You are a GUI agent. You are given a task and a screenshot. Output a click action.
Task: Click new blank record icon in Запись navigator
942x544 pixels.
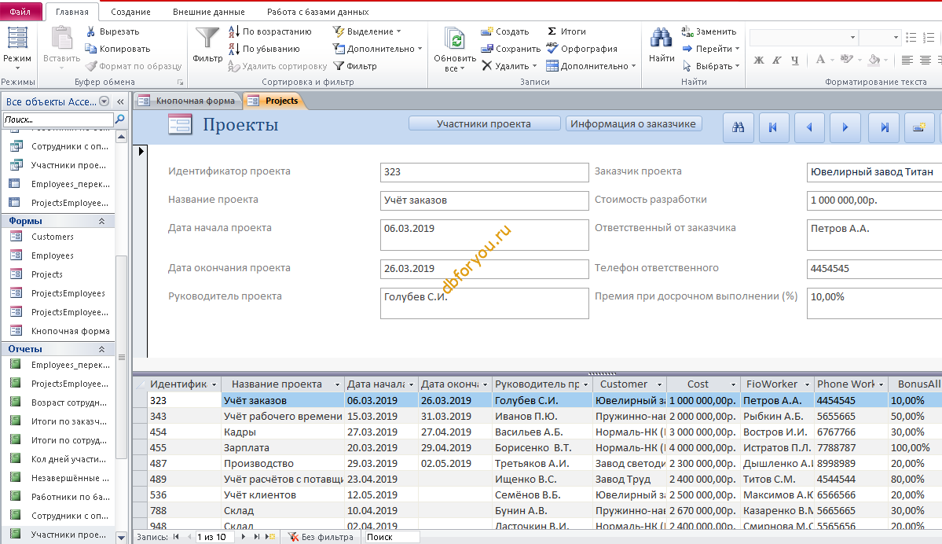point(270,537)
